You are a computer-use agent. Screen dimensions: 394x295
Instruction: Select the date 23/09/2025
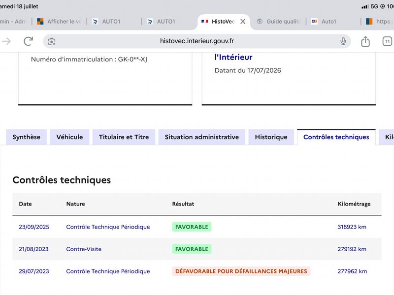[x=34, y=227]
